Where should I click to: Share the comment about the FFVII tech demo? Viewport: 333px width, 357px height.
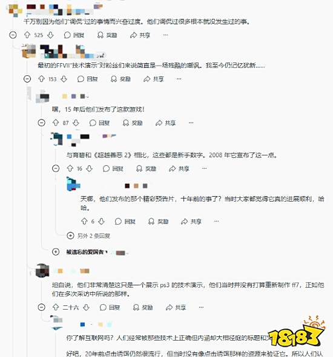(x=154, y=79)
